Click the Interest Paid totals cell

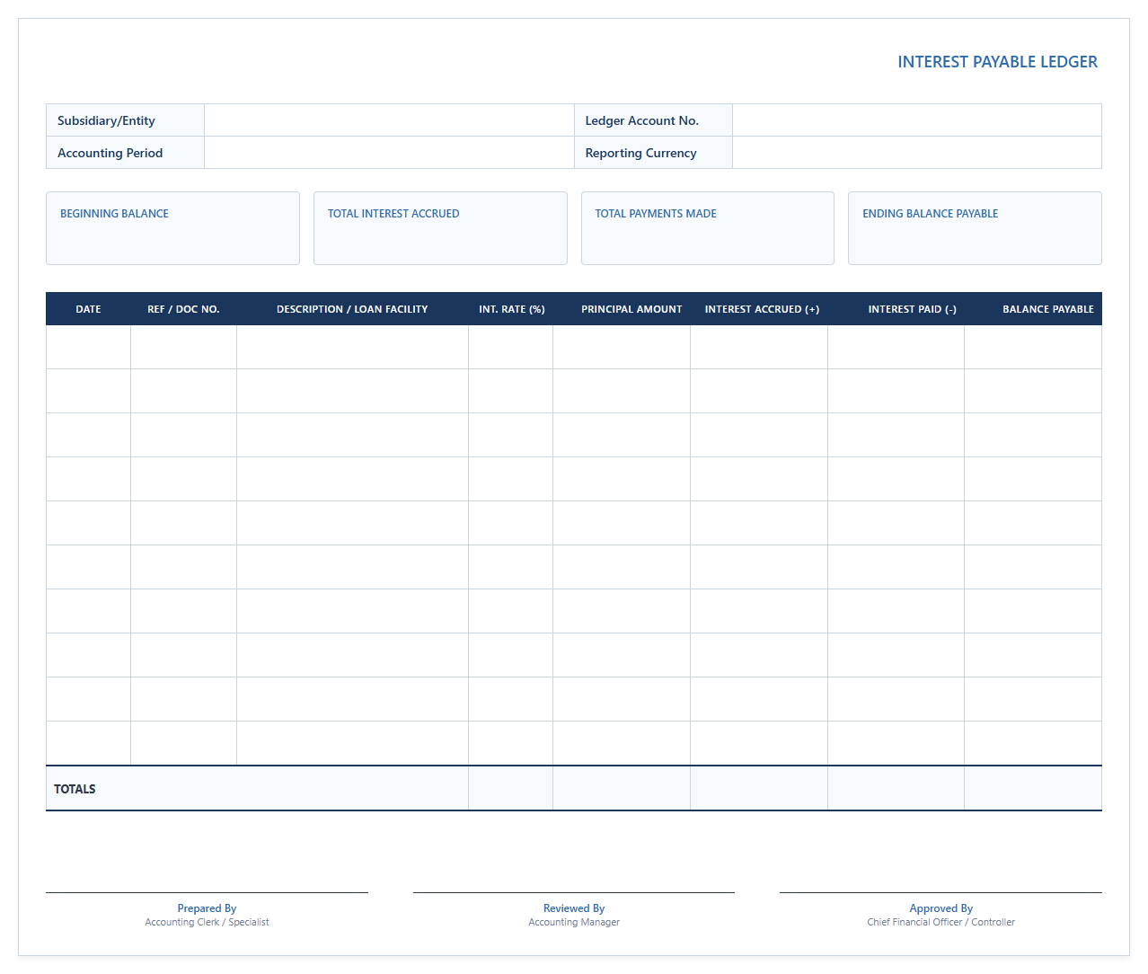point(896,789)
